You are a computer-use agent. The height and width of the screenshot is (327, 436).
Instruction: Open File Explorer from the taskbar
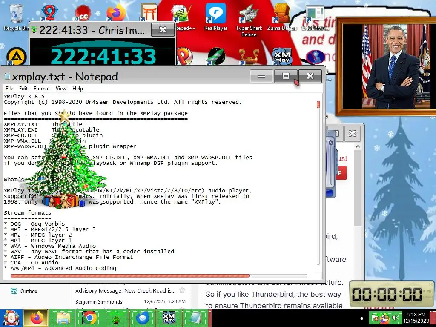(x=63, y=318)
